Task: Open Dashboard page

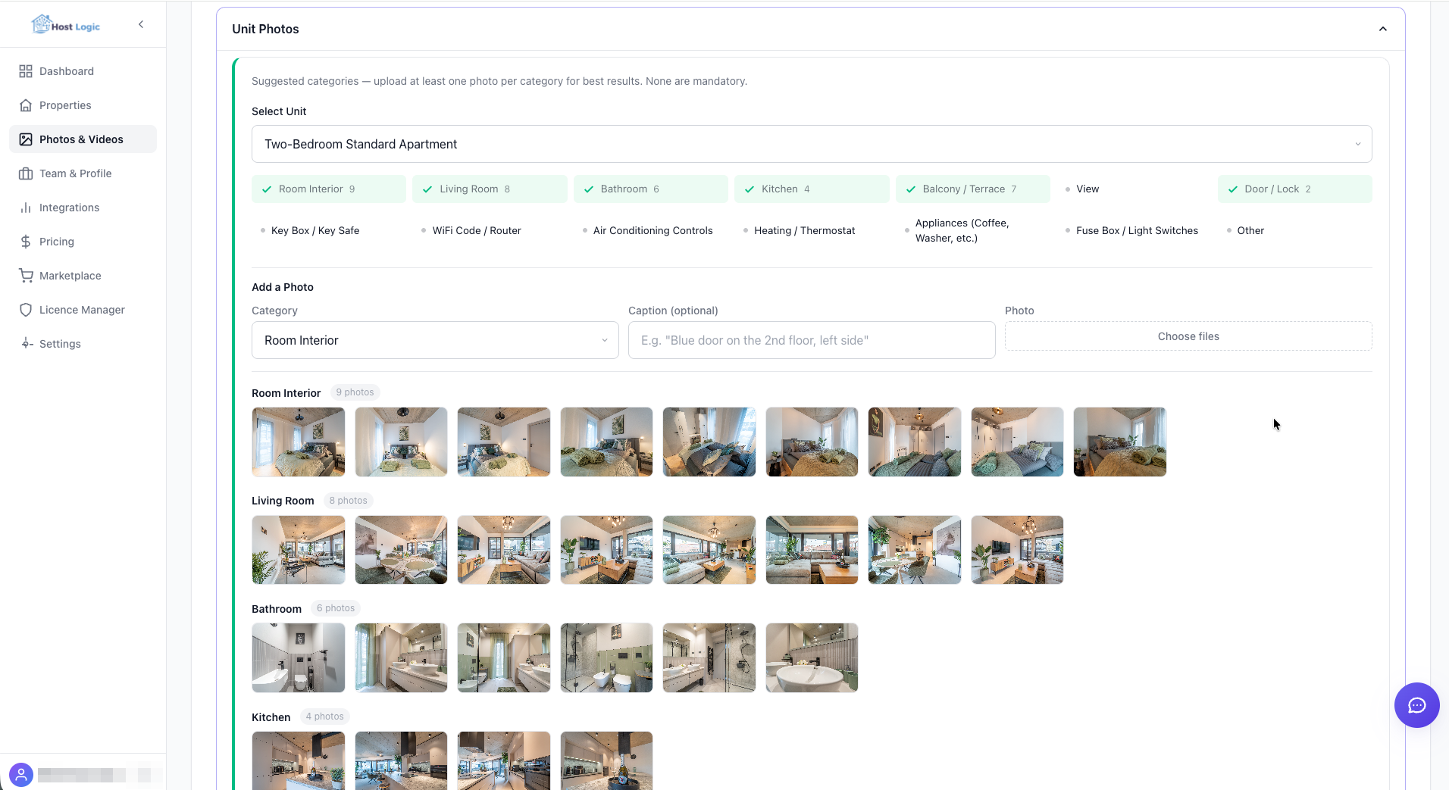Action: [83, 71]
